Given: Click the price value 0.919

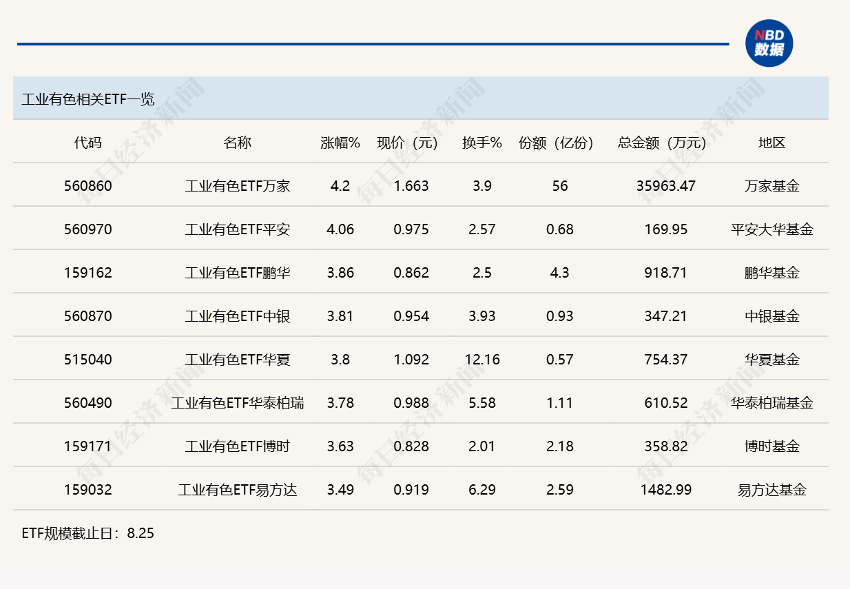Looking at the screenshot, I should point(411,490).
